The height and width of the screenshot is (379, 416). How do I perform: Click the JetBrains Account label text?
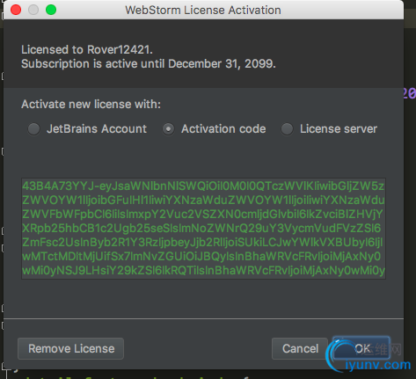[97, 129]
